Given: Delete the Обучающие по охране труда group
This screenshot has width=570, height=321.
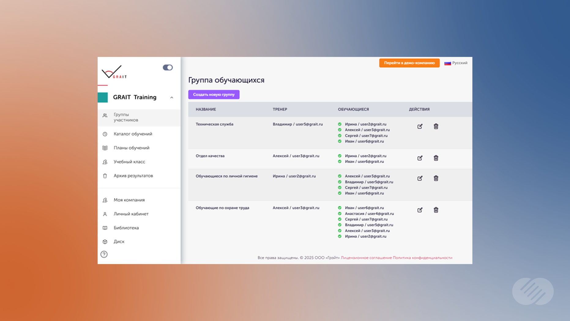Looking at the screenshot, I should point(436,210).
